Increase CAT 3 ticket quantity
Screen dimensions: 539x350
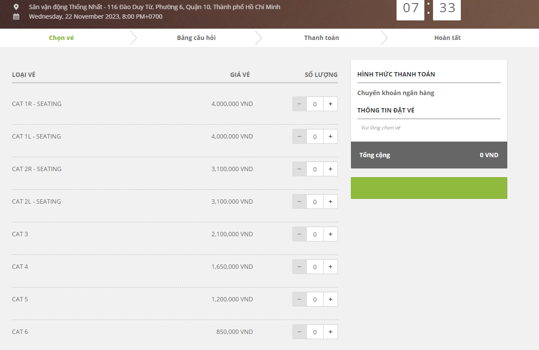pyautogui.click(x=330, y=234)
